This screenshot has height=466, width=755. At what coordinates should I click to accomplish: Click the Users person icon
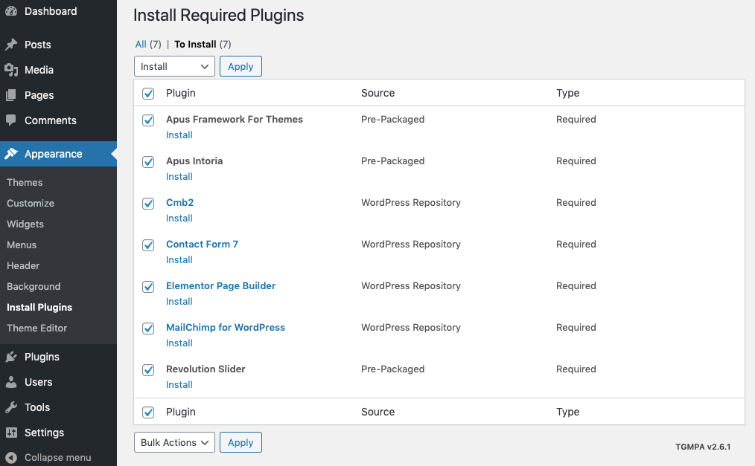(x=11, y=382)
